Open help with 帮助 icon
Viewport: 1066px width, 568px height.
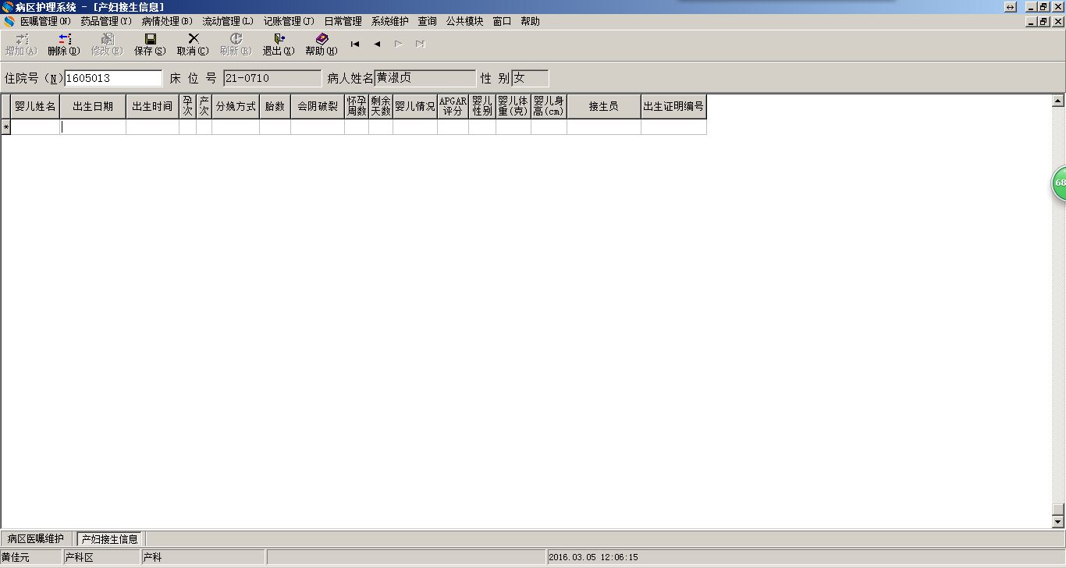point(322,44)
